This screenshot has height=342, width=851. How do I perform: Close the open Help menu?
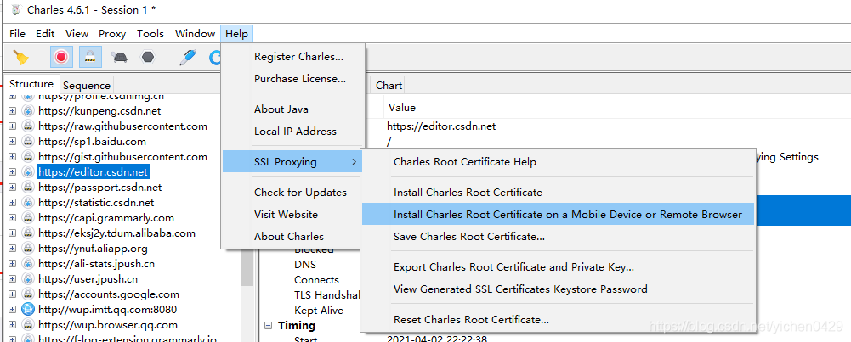point(236,34)
